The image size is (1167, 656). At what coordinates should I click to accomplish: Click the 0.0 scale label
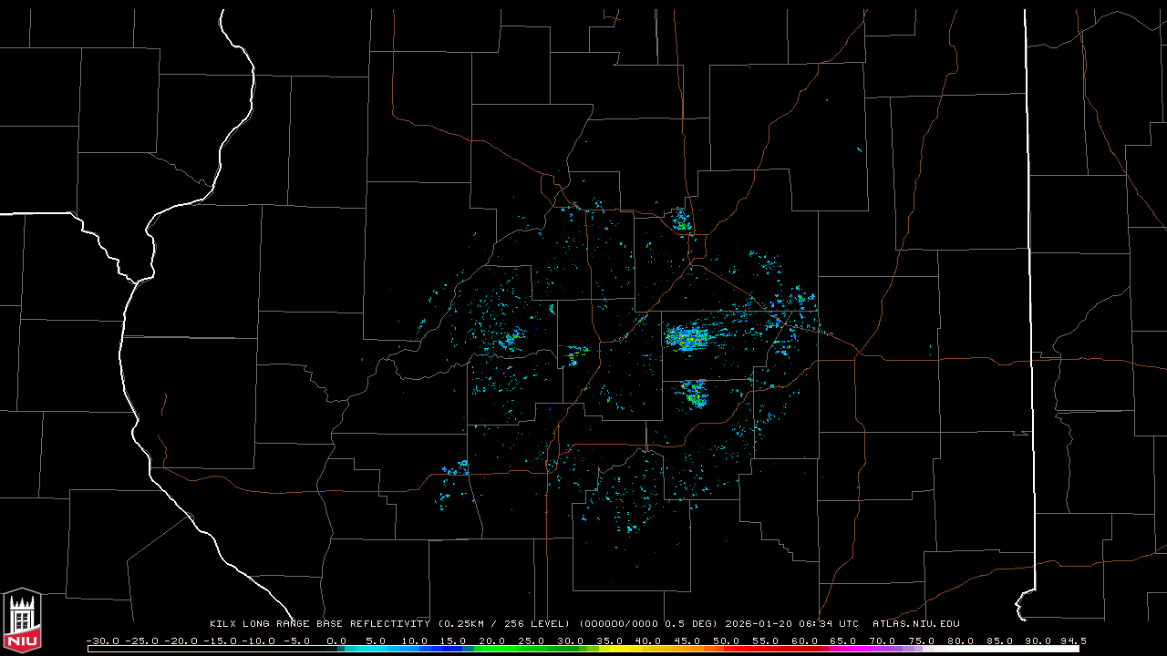click(336, 641)
